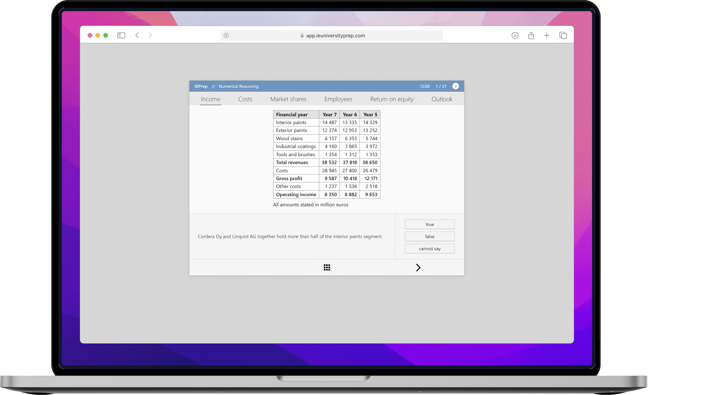Go back with the browser back arrow
718x395 pixels.
tap(137, 35)
